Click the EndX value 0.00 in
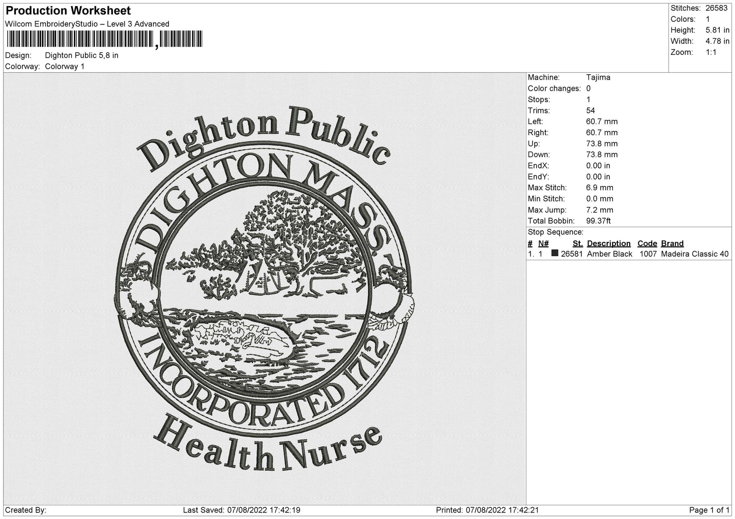The width and height of the screenshot is (735, 519). [598, 166]
